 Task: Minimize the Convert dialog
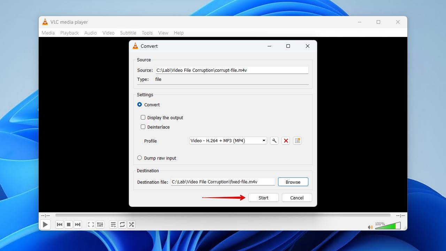click(269, 46)
